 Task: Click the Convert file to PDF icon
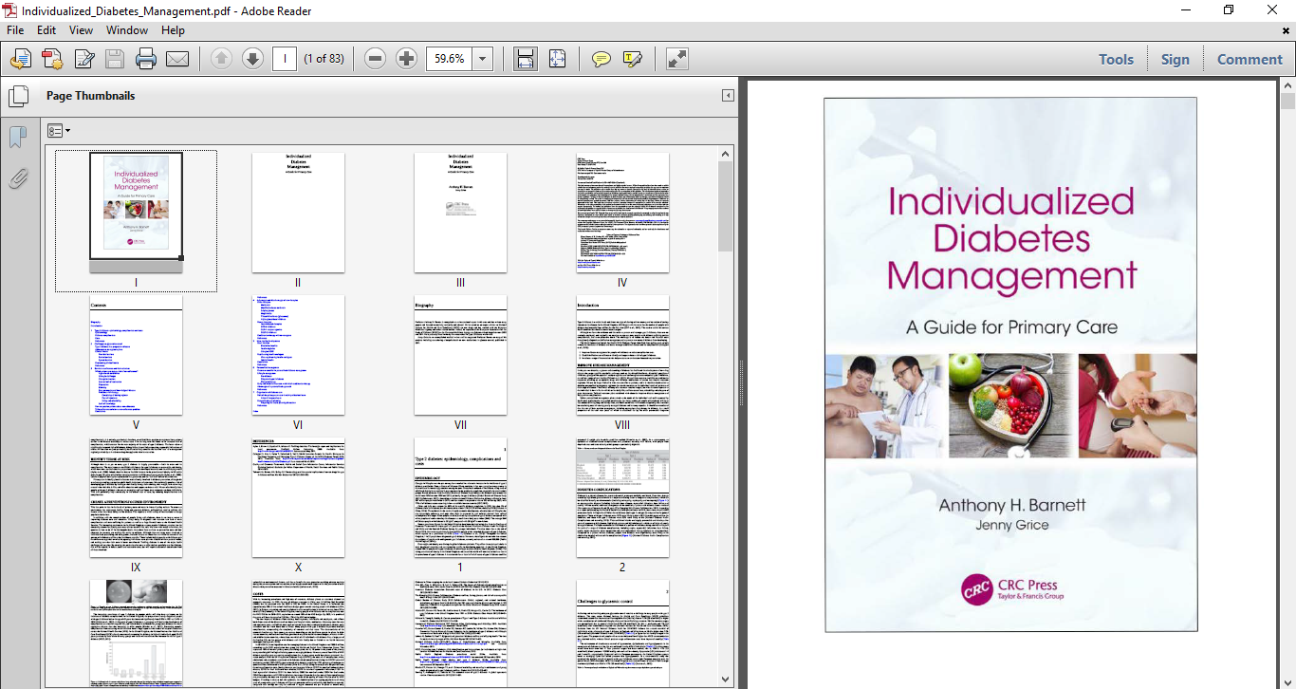[x=52, y=59]
